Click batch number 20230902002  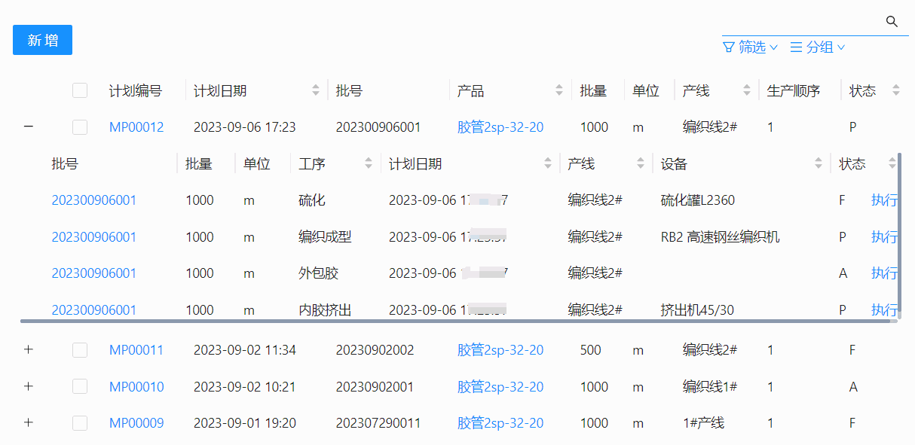375,350
